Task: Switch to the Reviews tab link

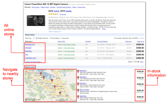Action: pyautogui.click(x=53, y=7)
